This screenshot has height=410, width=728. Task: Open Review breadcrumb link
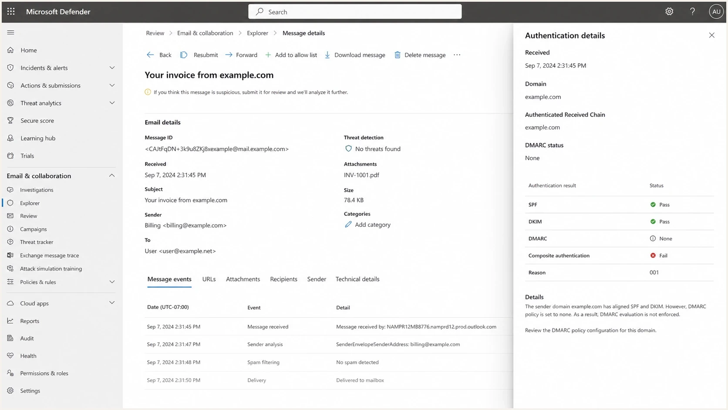point(155,33)
